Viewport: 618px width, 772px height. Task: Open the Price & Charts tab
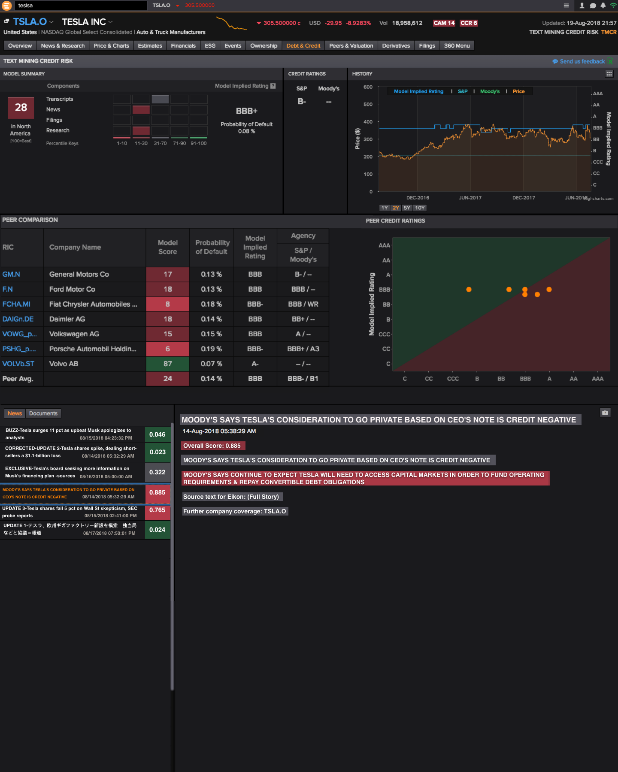coord(111,46)
